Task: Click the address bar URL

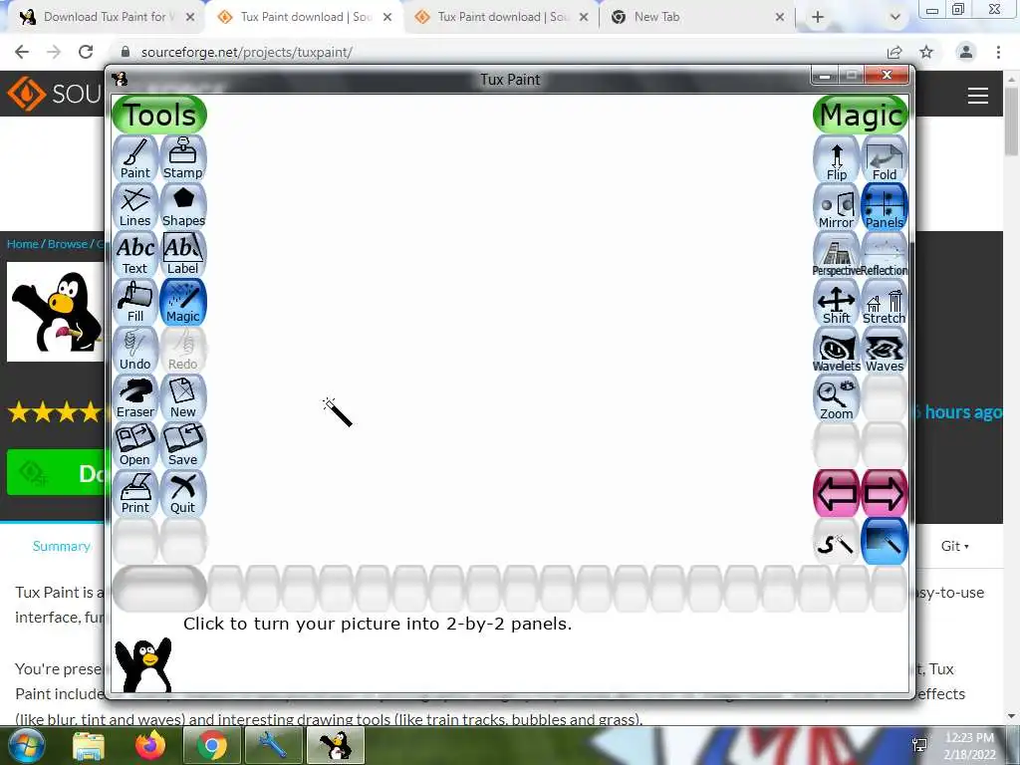Action: coord(247,52)
